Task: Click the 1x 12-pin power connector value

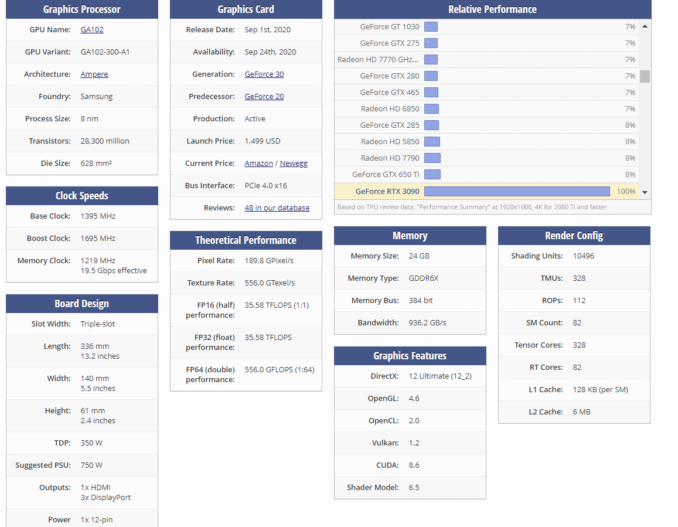Action: [x=97, y=519]
